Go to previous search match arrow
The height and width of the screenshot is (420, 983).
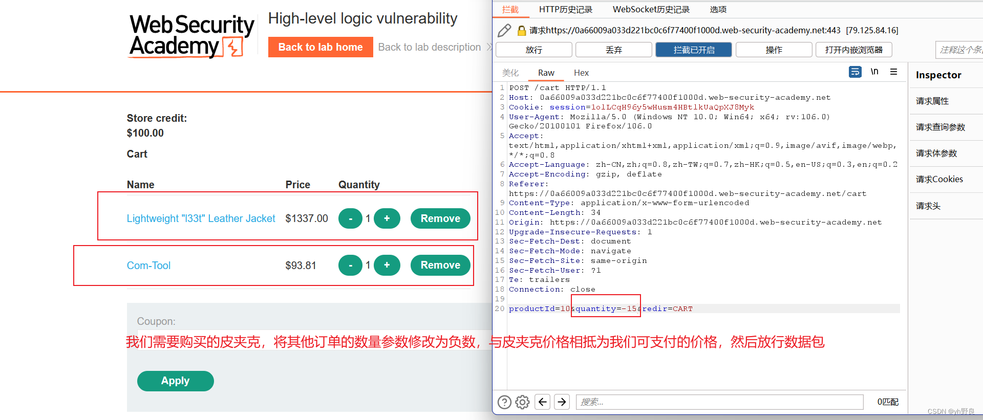pyautogui.click(x=543, y=402)
